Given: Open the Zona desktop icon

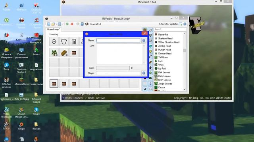Looking at the screenshot, I should click(6, 67).
